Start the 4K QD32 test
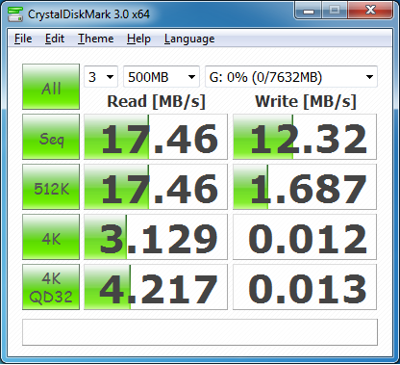This screenshot has width=400, height=365. (51, 287)
